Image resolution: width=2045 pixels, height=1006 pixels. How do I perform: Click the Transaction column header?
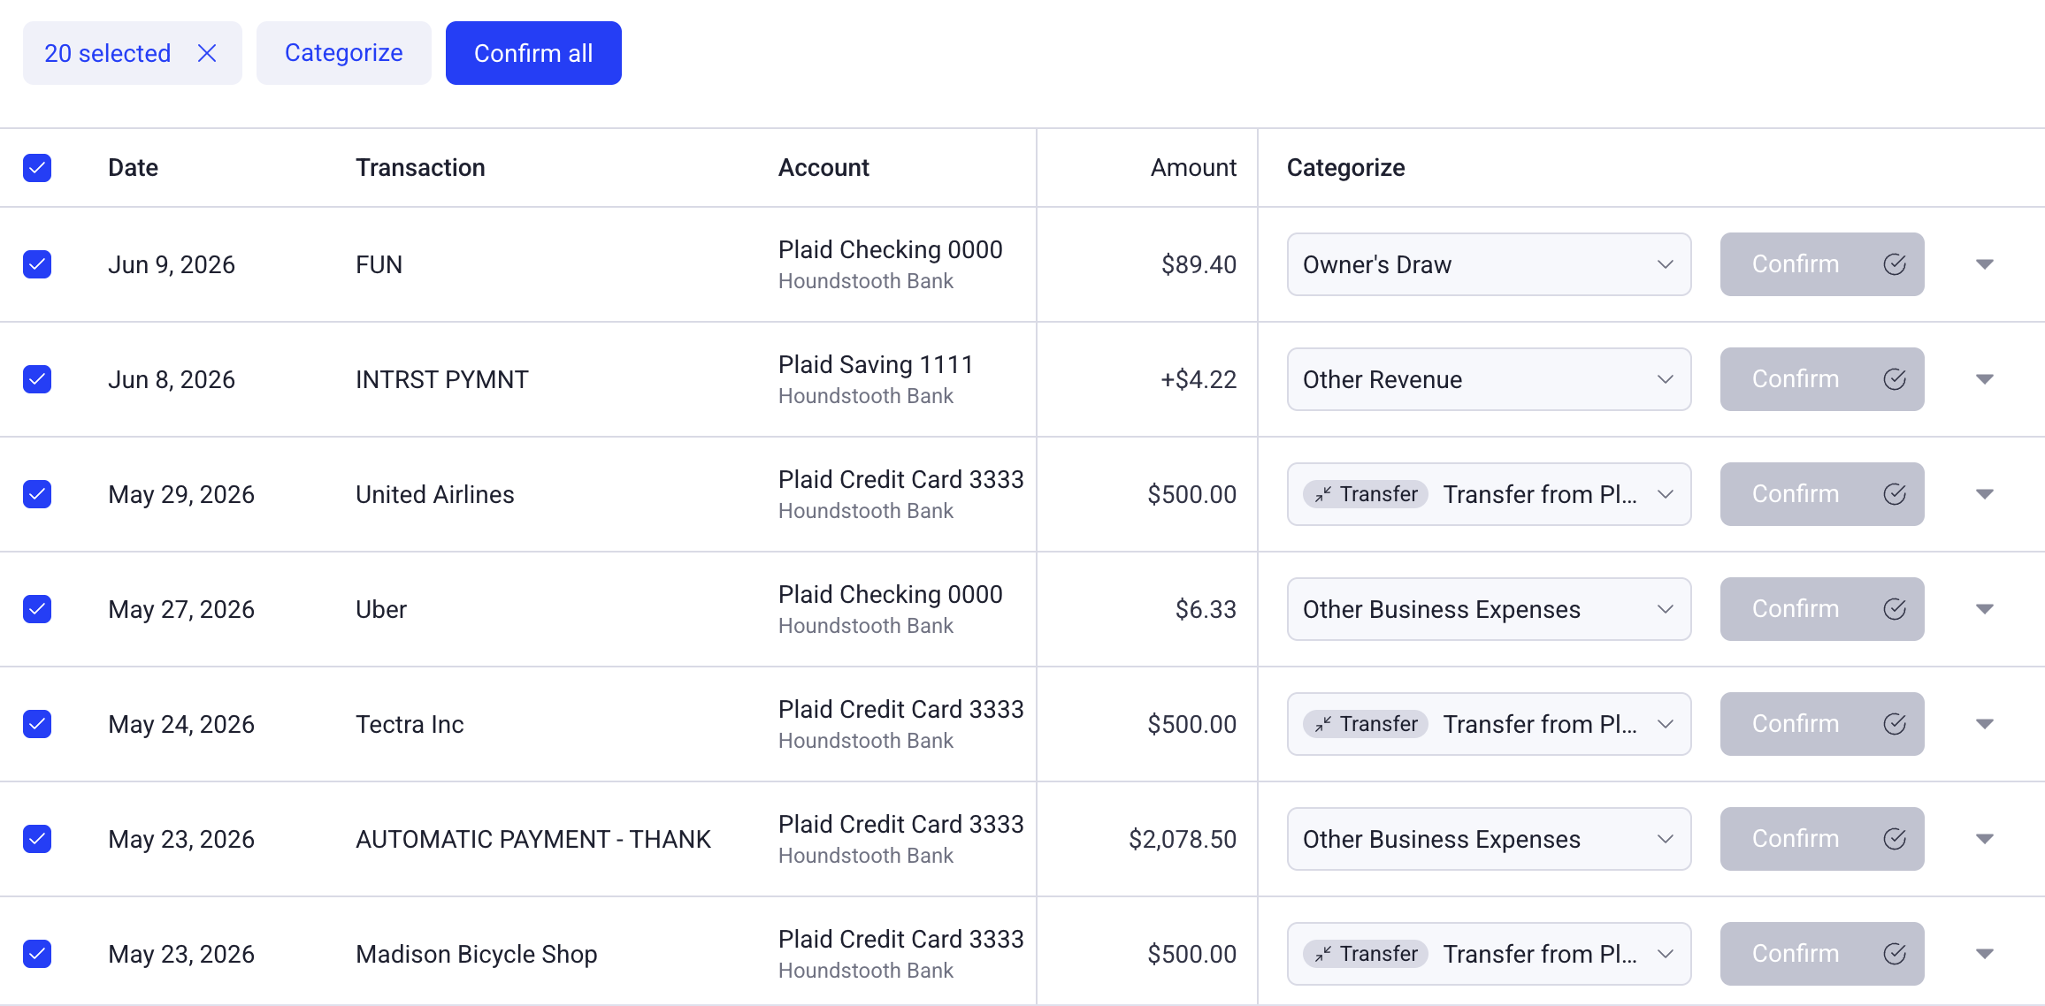point(420,168)
